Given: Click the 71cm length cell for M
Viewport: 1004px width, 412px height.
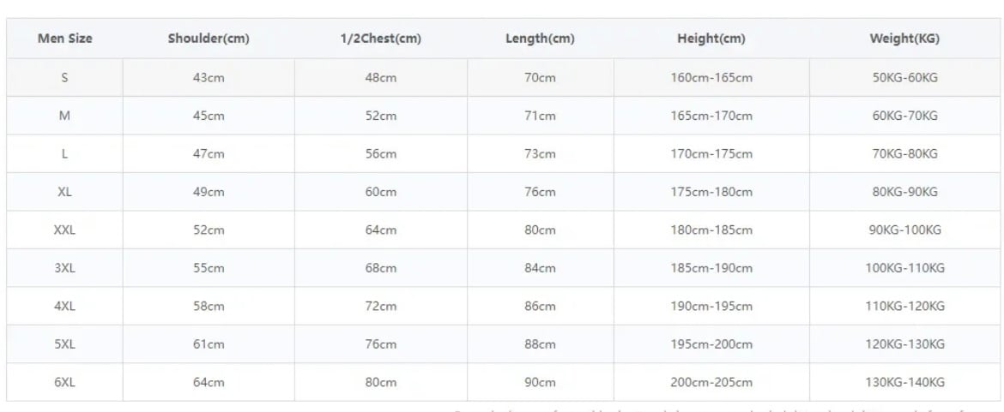Looking at the screenshot, I should tap(540, 116).
